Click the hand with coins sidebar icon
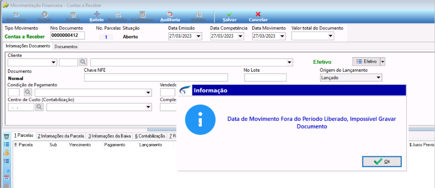The width and height of the screenshot is (435, 188). click(x=7, y=152)
